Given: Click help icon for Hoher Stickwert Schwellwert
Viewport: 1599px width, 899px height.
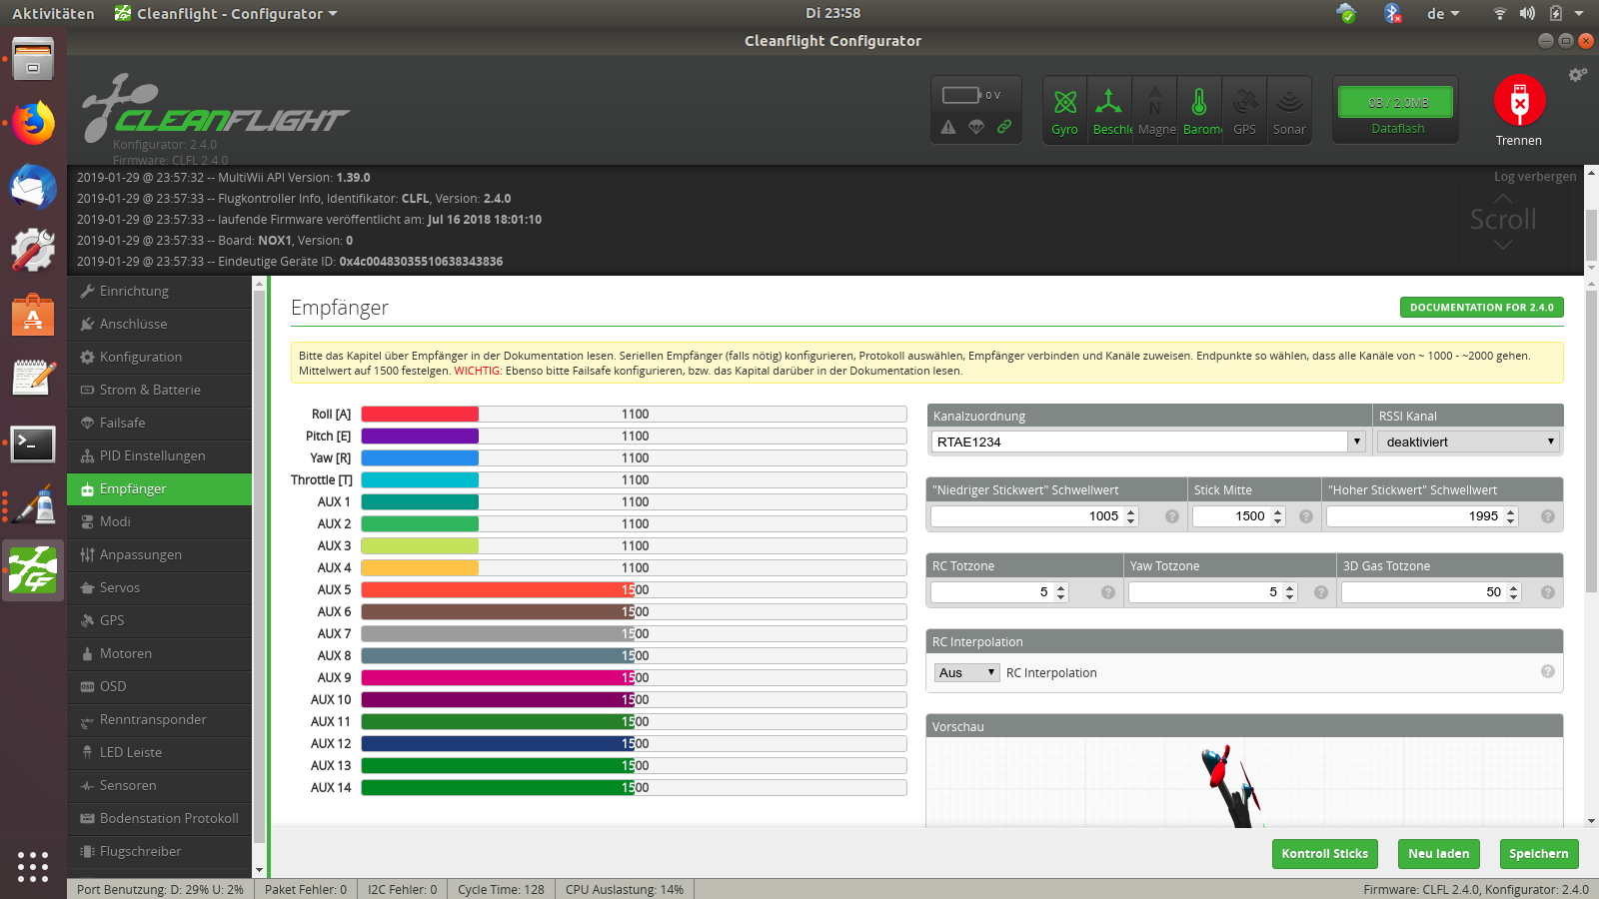Looking at the screenshot, I should 1547,516.
